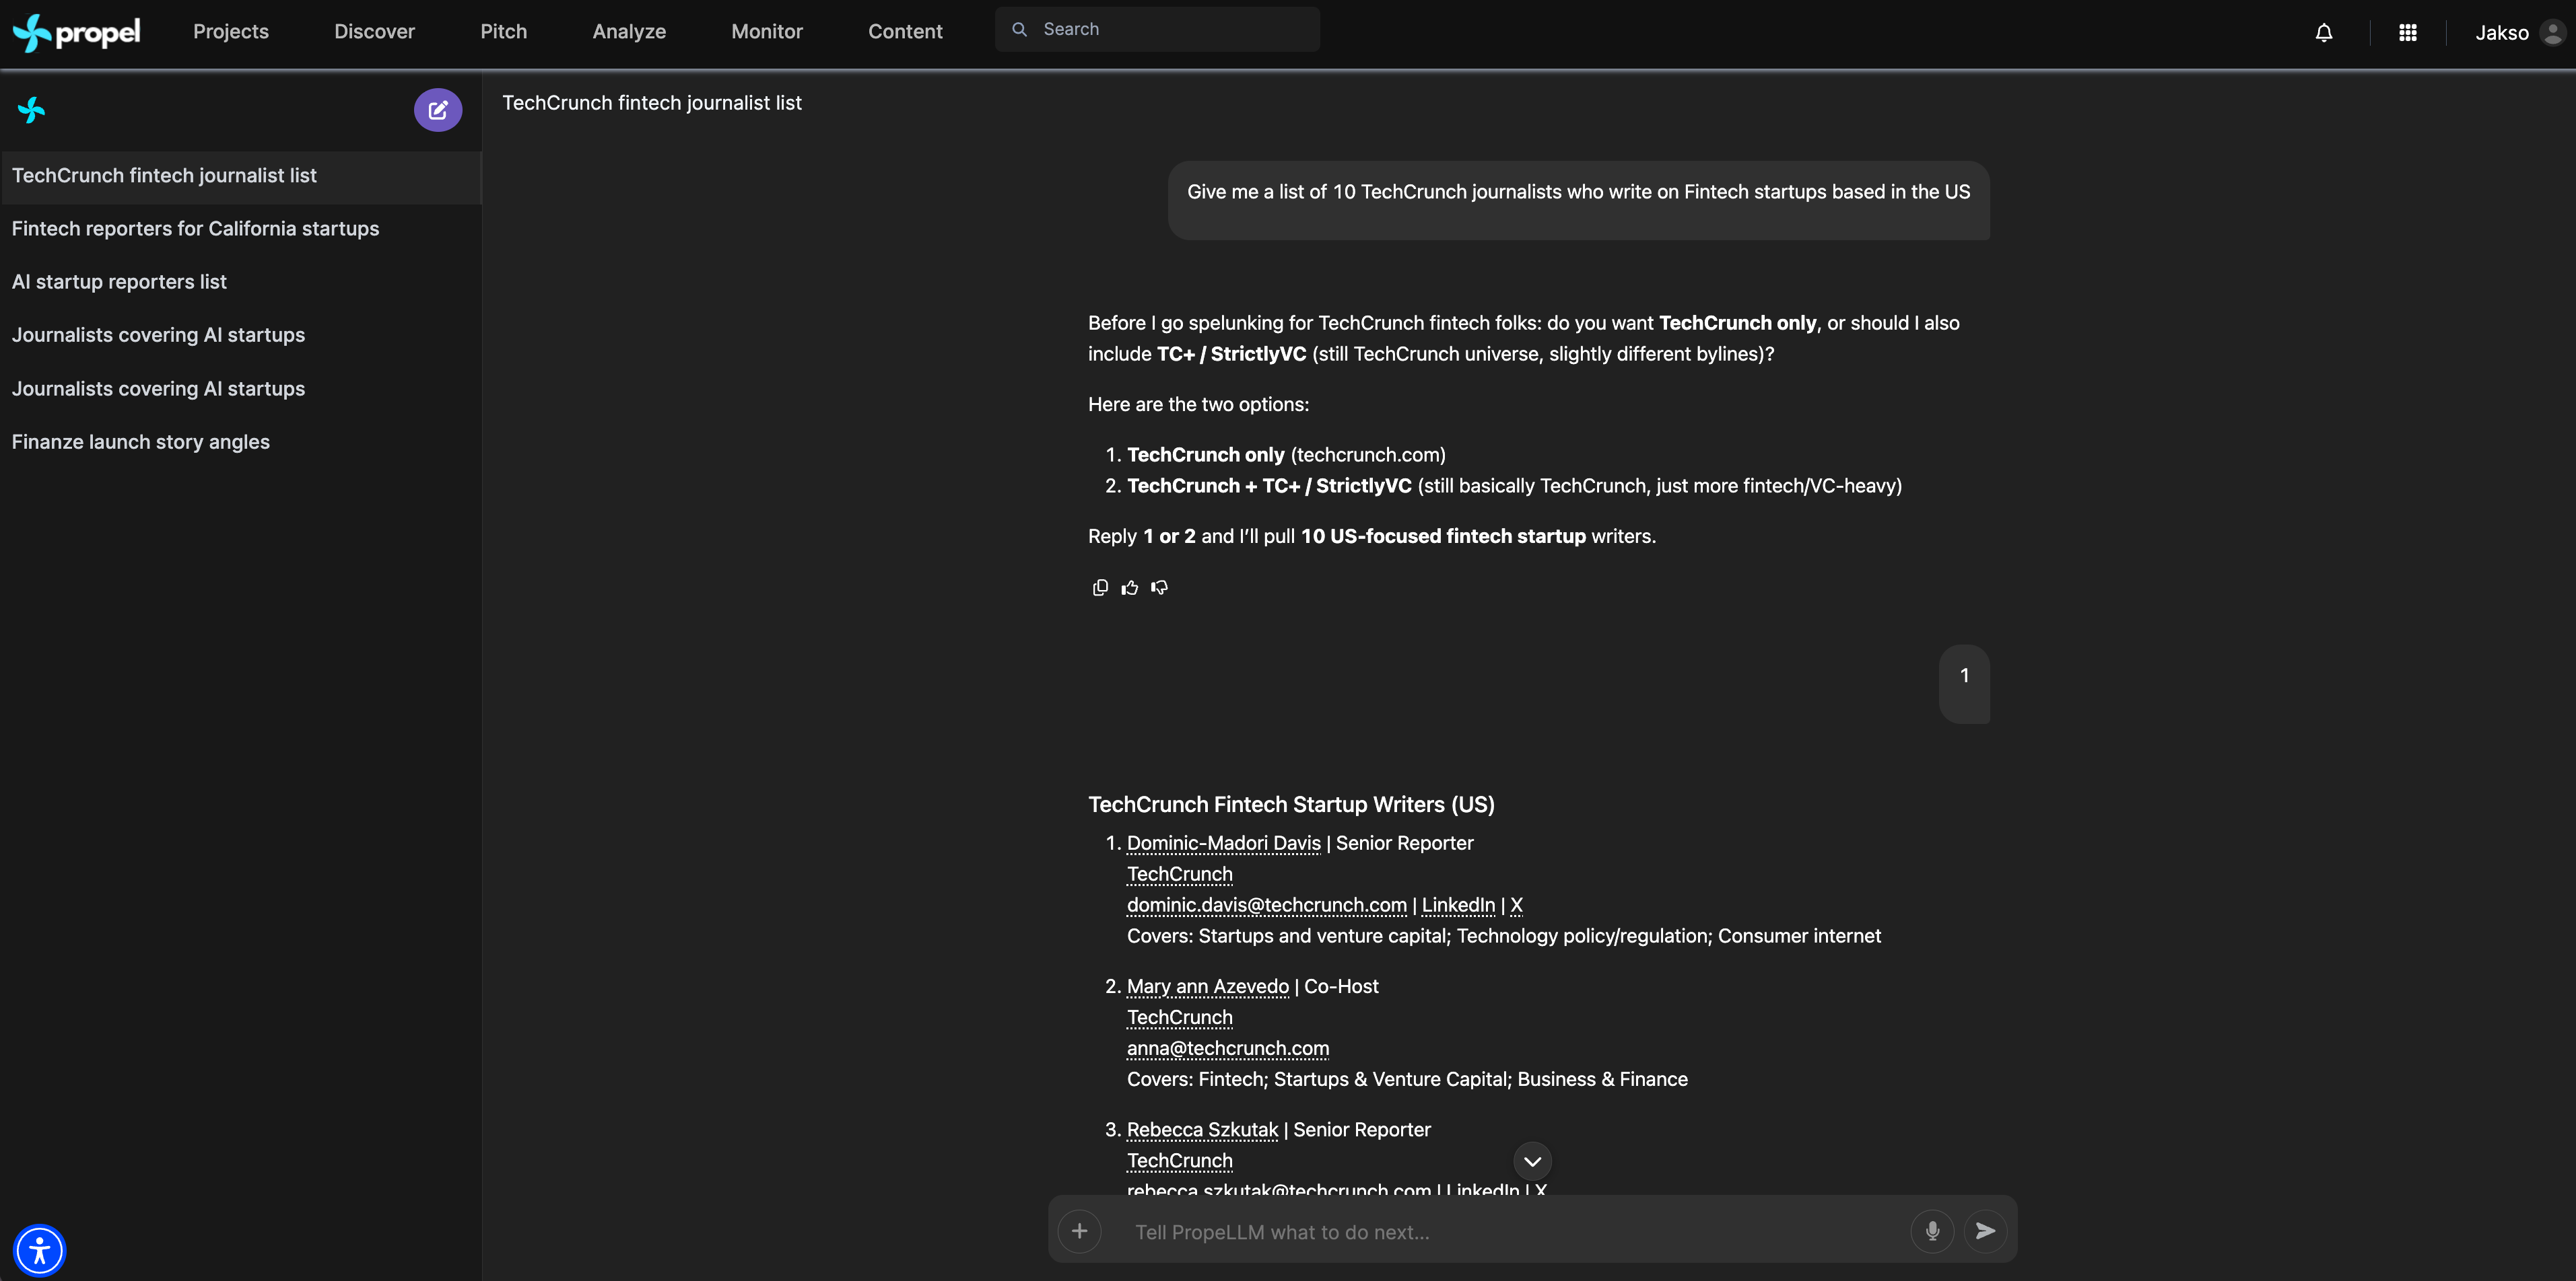Click the Propel logo in the header
2576x1281 pixels.
77,32
